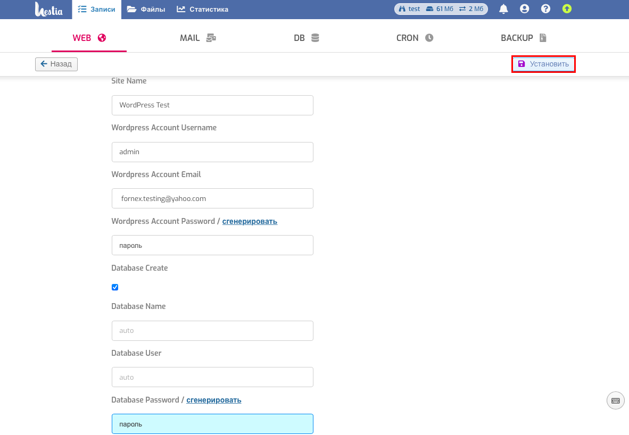This screenshot has width=629, height=435.
Task: Click the Site Name input field
Action: [212, 105]
